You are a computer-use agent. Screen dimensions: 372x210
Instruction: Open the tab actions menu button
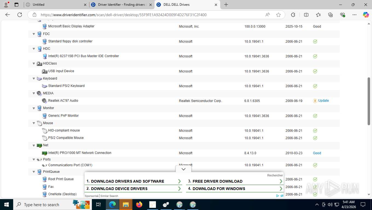point(16,5)
